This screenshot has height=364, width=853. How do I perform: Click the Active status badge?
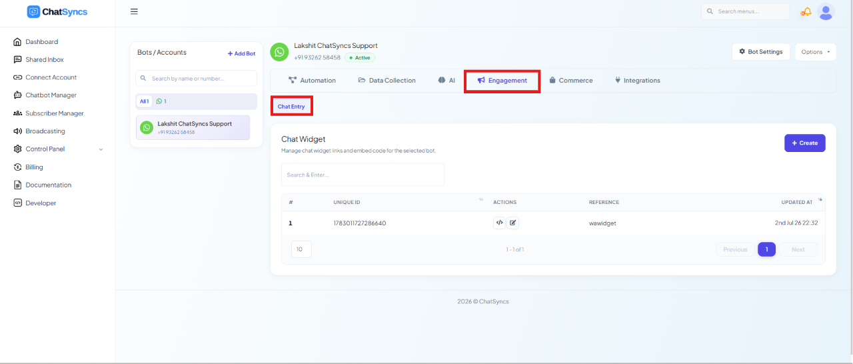tap(359, 58)
